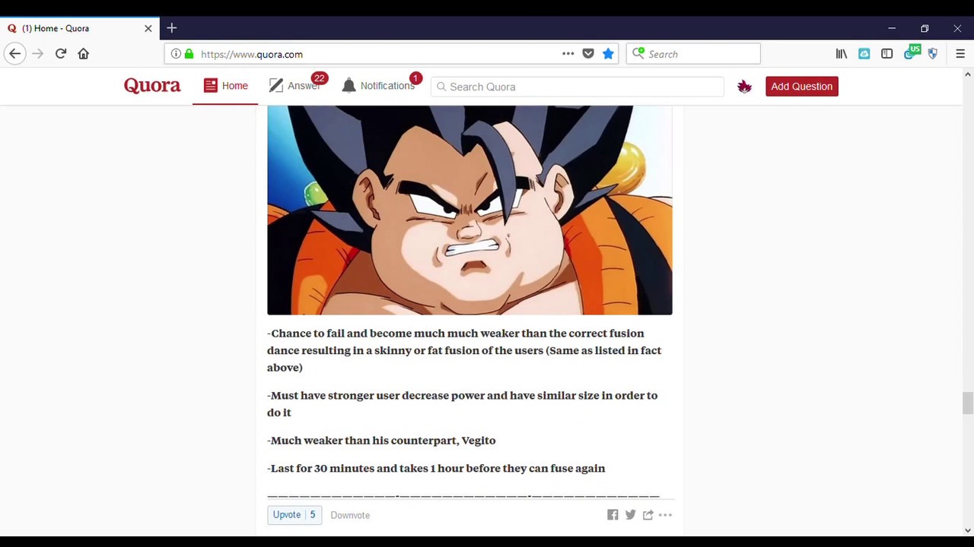Click text "Last for 30 minutes" line
The image size is (974, 547).
click(437, 468)
